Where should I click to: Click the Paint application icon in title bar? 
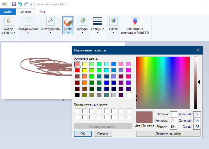pos(4,4)
